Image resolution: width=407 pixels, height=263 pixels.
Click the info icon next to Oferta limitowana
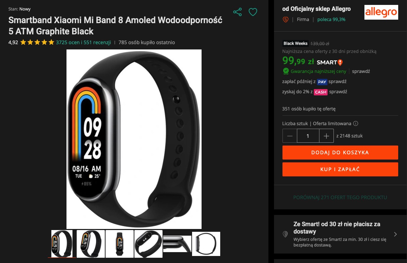click(356, 123)
